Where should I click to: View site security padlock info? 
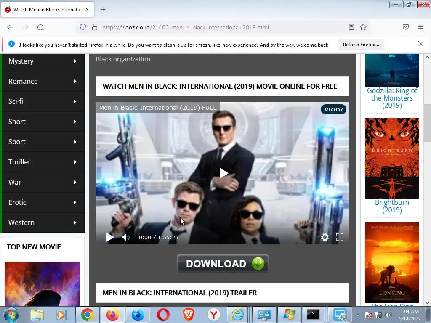(95, 27)
